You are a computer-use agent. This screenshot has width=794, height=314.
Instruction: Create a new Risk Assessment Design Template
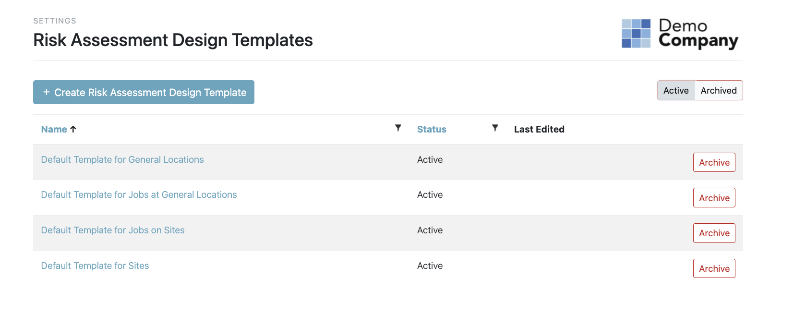144,92
